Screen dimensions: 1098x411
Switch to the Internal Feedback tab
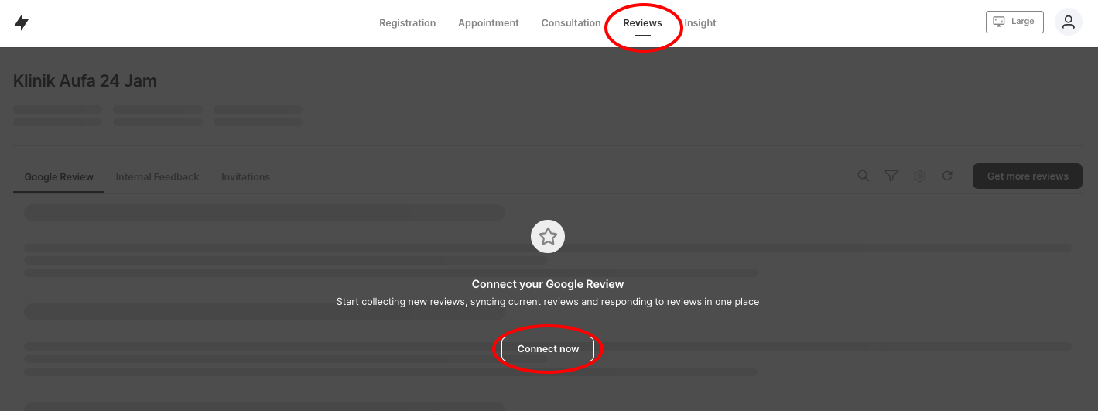click(x=157, y=177)
